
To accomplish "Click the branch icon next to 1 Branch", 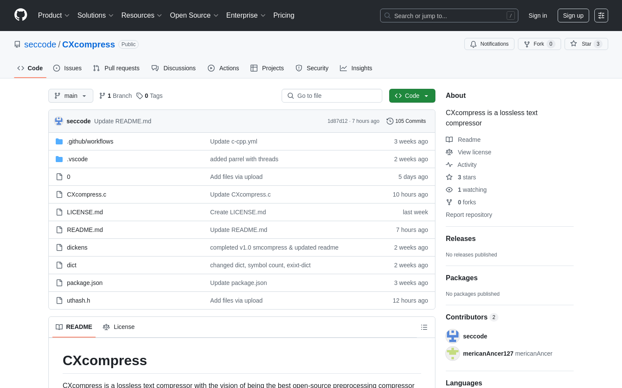I will (102, 96).
